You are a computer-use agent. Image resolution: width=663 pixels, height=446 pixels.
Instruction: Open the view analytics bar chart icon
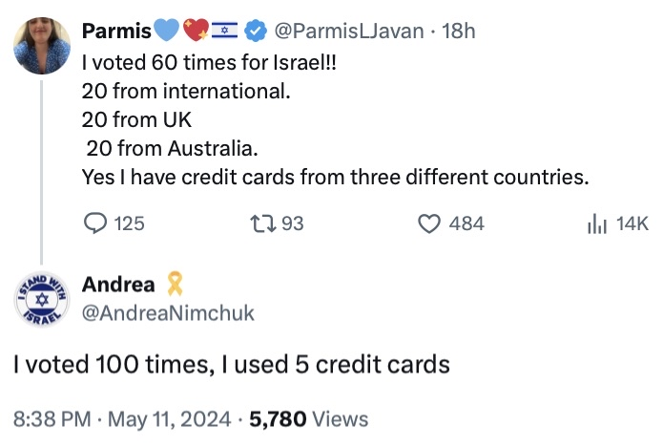[x=597, y=223]
